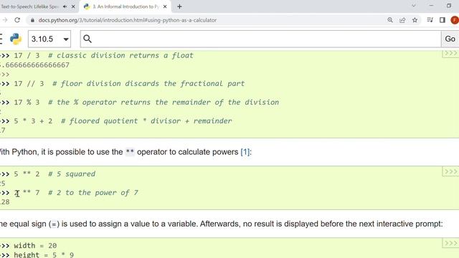
Task: Restore down the browser window
Action: (x=449, y=6)
